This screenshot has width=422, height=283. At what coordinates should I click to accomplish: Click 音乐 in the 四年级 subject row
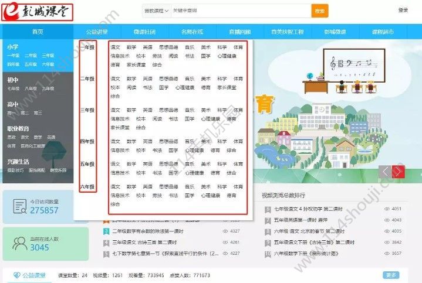click(190, 141)
